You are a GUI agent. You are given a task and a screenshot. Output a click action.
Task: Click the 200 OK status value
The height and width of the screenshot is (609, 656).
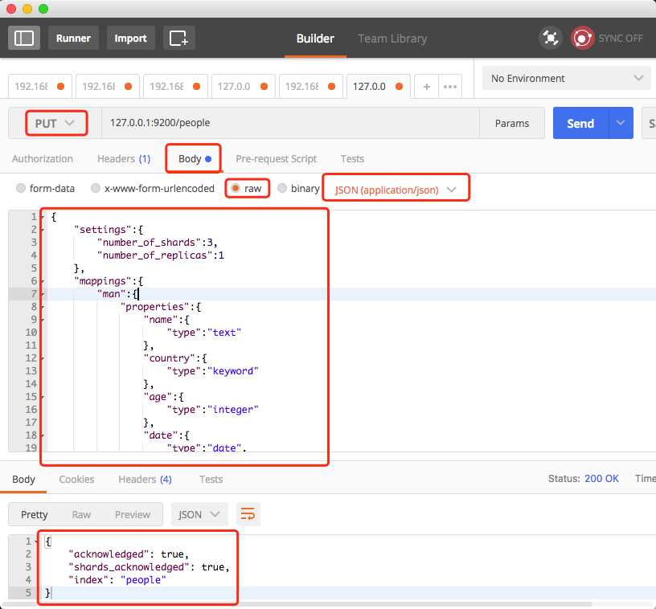point(601,479)
